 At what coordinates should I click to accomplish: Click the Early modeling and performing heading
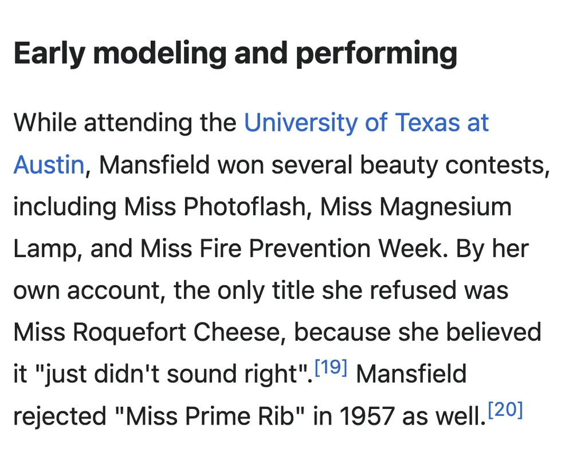coord(235,53)
